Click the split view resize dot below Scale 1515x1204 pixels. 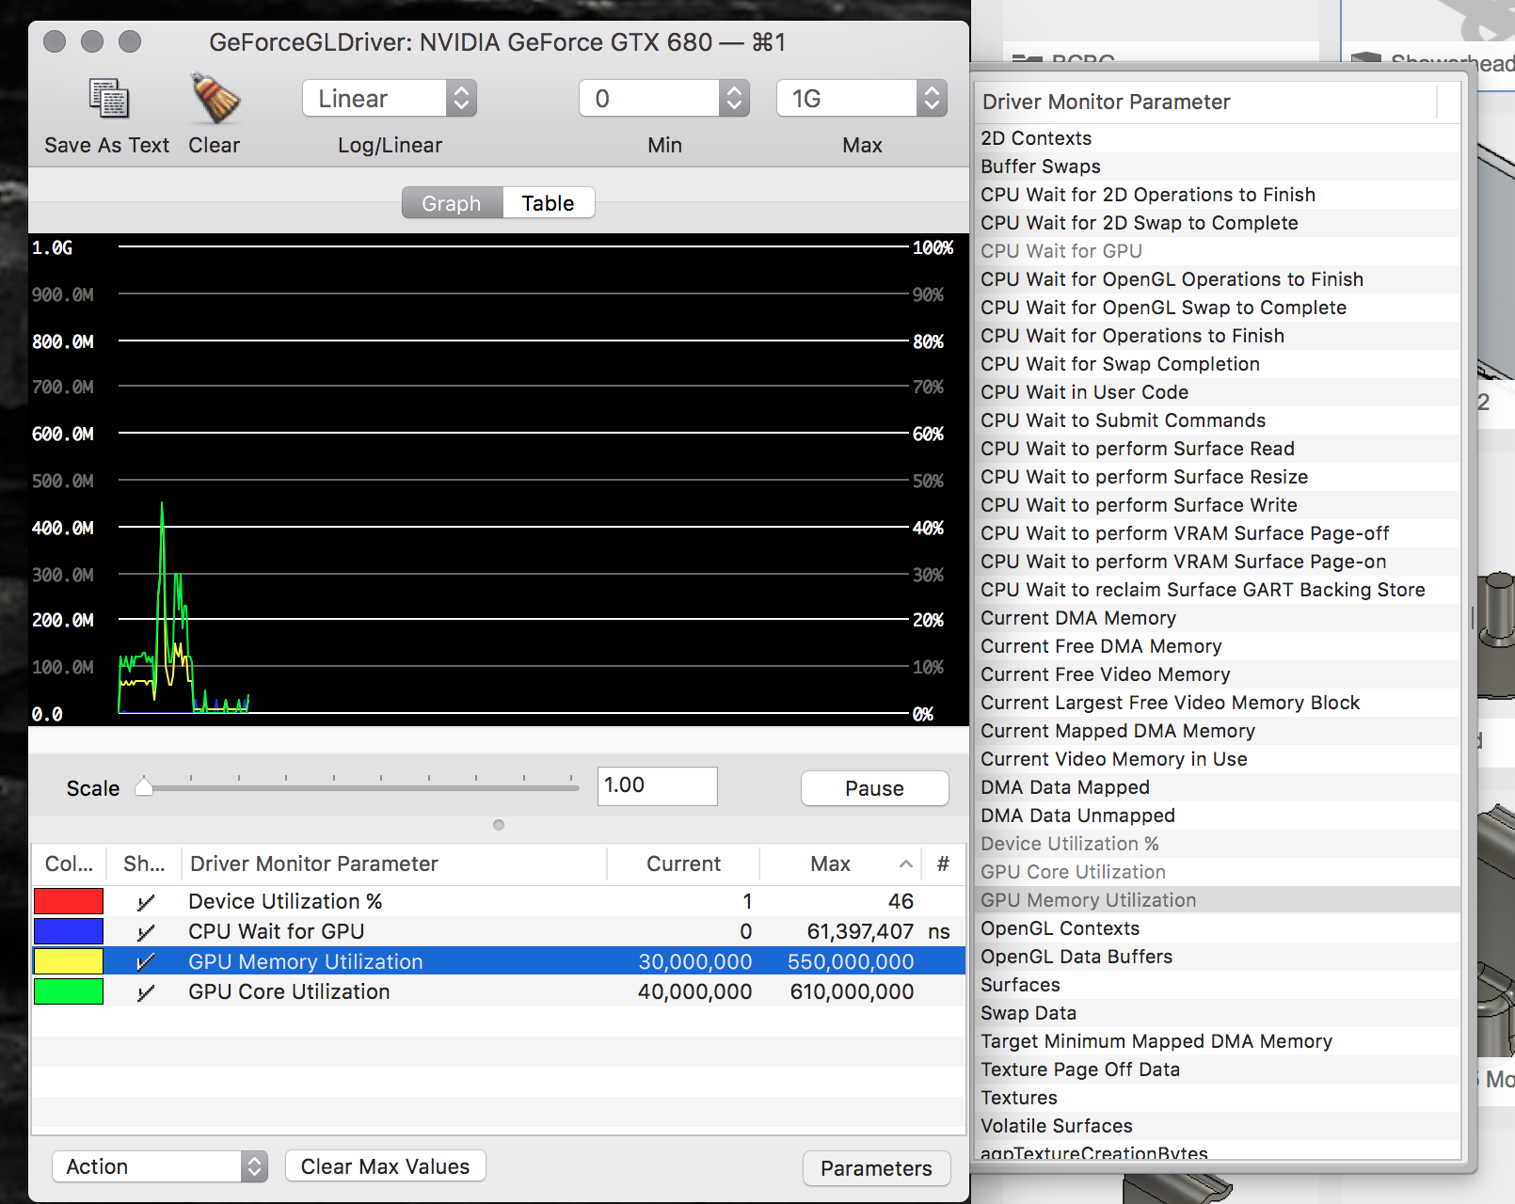(499, 825)
